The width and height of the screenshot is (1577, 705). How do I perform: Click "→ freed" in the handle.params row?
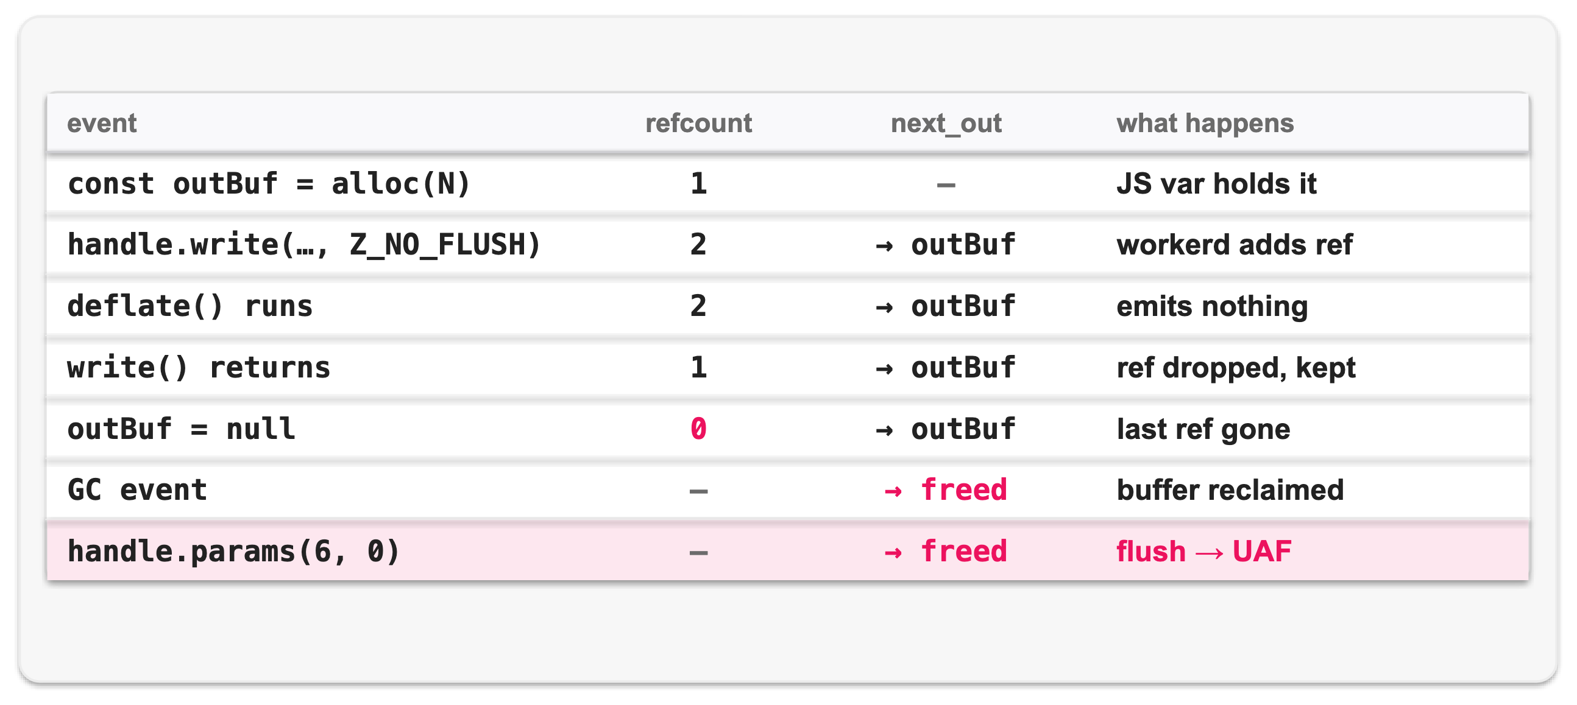click(946, 552)
